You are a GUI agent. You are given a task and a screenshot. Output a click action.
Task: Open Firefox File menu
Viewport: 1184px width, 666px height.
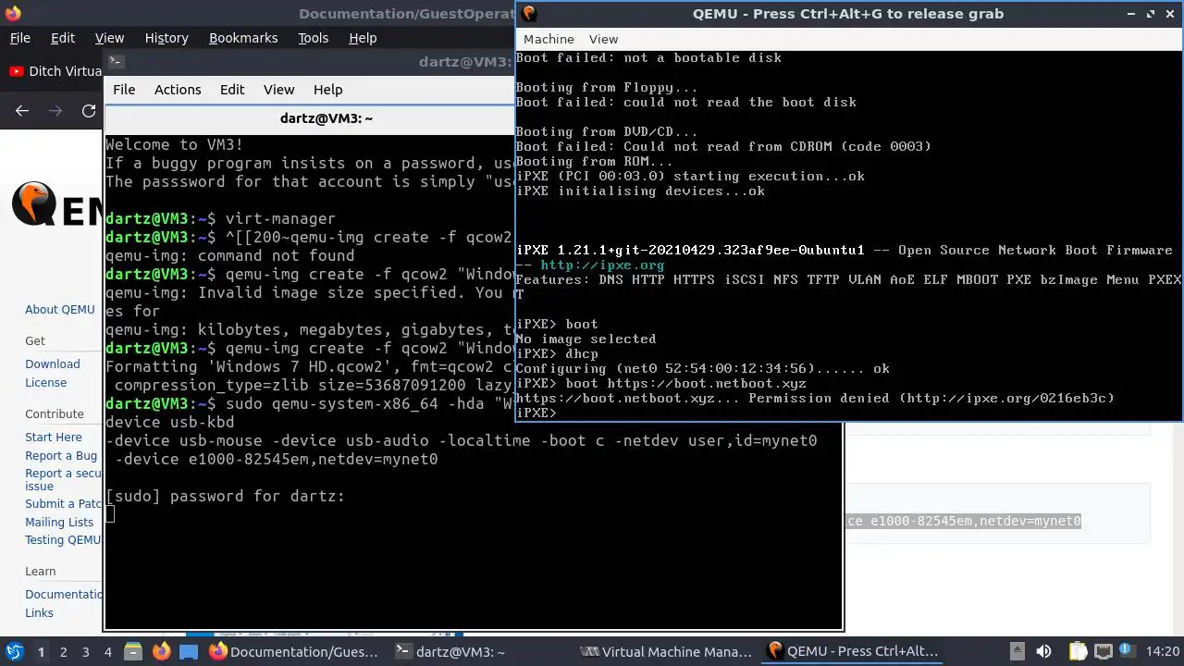point(19,38)
